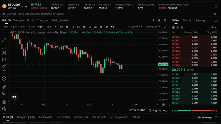Toggle percent scale on chart
Image resolution: width=221 pixels, height=124 pixels.
150,110
